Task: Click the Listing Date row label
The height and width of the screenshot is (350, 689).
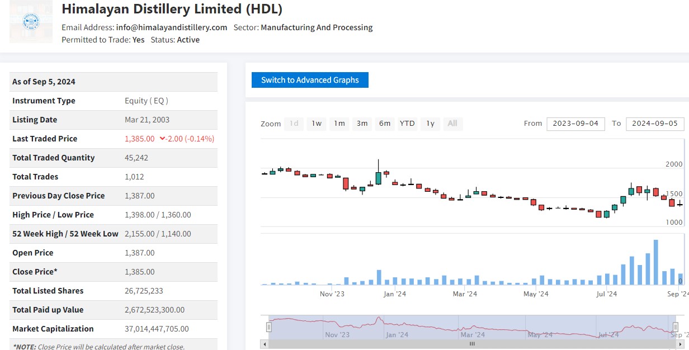Action: [x=35, y=120]
